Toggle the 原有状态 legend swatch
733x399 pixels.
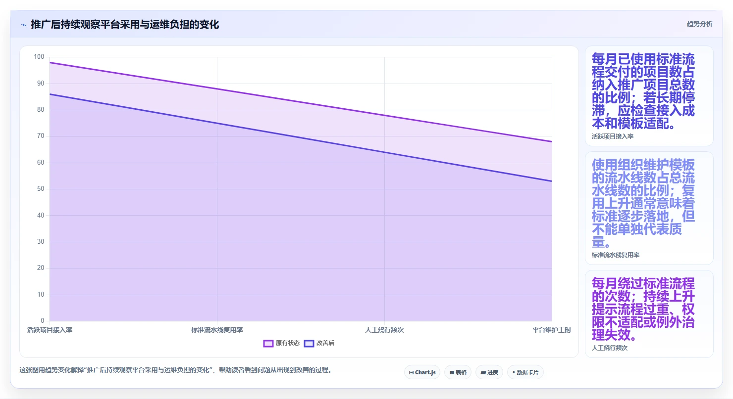click(x=268, y=343)
